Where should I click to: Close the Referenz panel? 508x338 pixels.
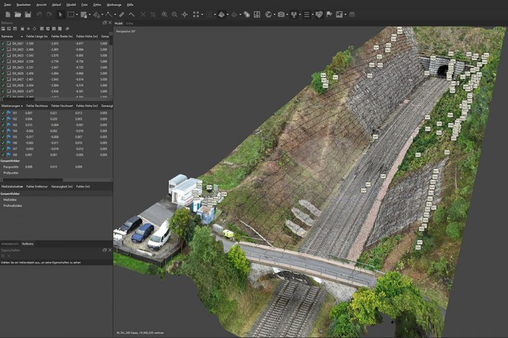(109, 23)
